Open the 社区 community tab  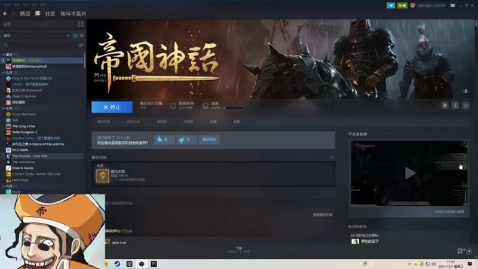[50, 14]
